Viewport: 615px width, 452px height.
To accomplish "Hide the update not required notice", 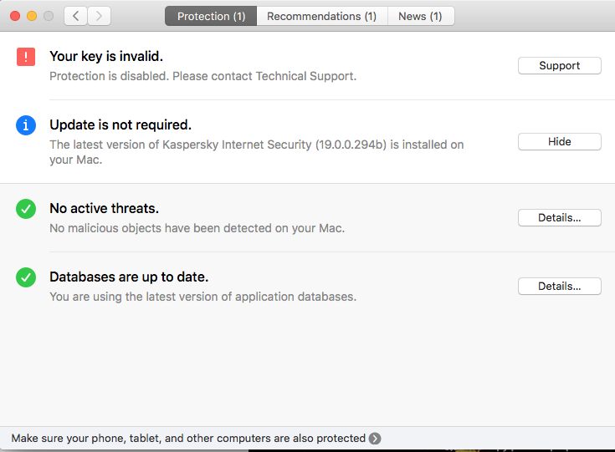I will (559, 142).
